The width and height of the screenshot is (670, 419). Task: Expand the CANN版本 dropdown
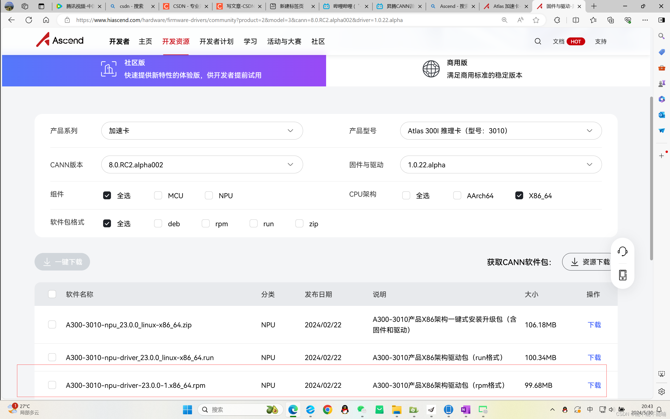pos(202,165)
